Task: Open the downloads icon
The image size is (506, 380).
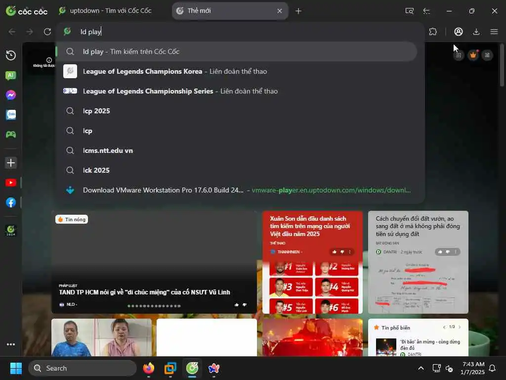Action: (x=476, y=32)
